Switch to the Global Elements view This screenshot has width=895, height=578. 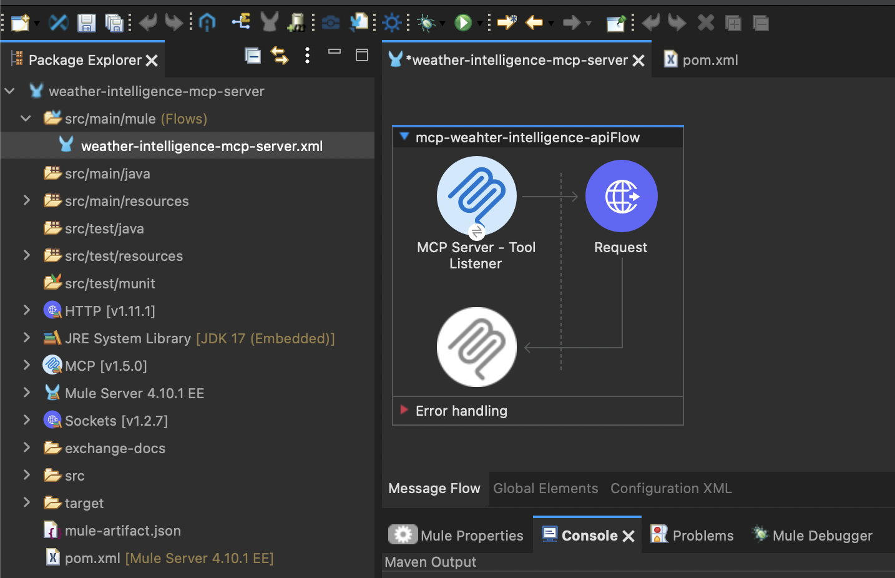coord(545,488)
